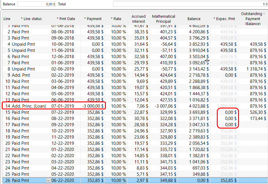Click the Outstanding Payment (Balance) column header
The height and width of the screenshot is (184, 268).
tap(253, 19)
